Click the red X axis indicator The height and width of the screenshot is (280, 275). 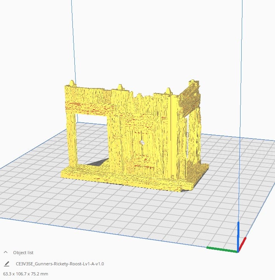[x=242, y=244]
